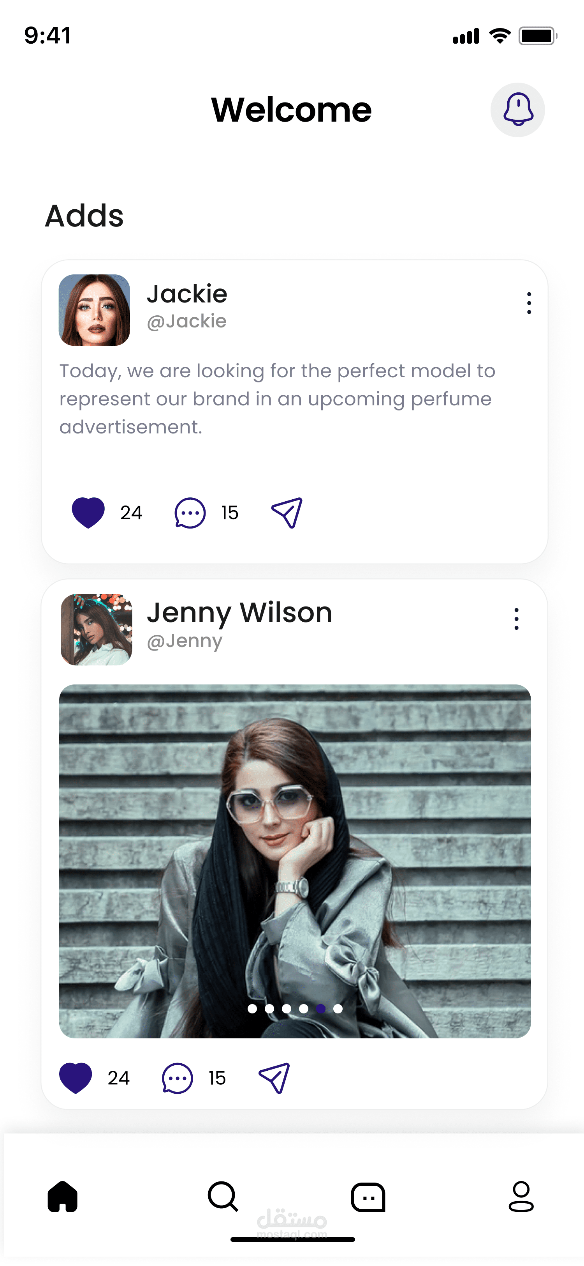Open comments on Jenny Wilson's post
Screen dimensions: 584x1266
177,1078
